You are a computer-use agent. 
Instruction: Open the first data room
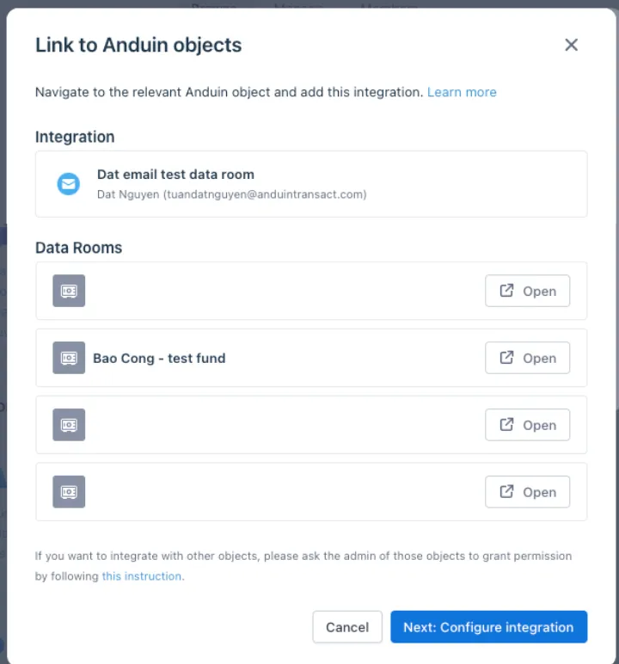click(528, 291)
